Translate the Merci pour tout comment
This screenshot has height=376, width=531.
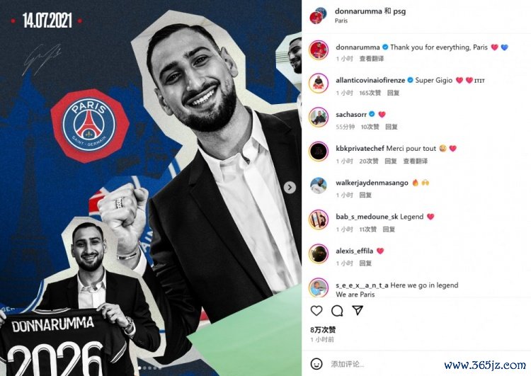(415, 161)
